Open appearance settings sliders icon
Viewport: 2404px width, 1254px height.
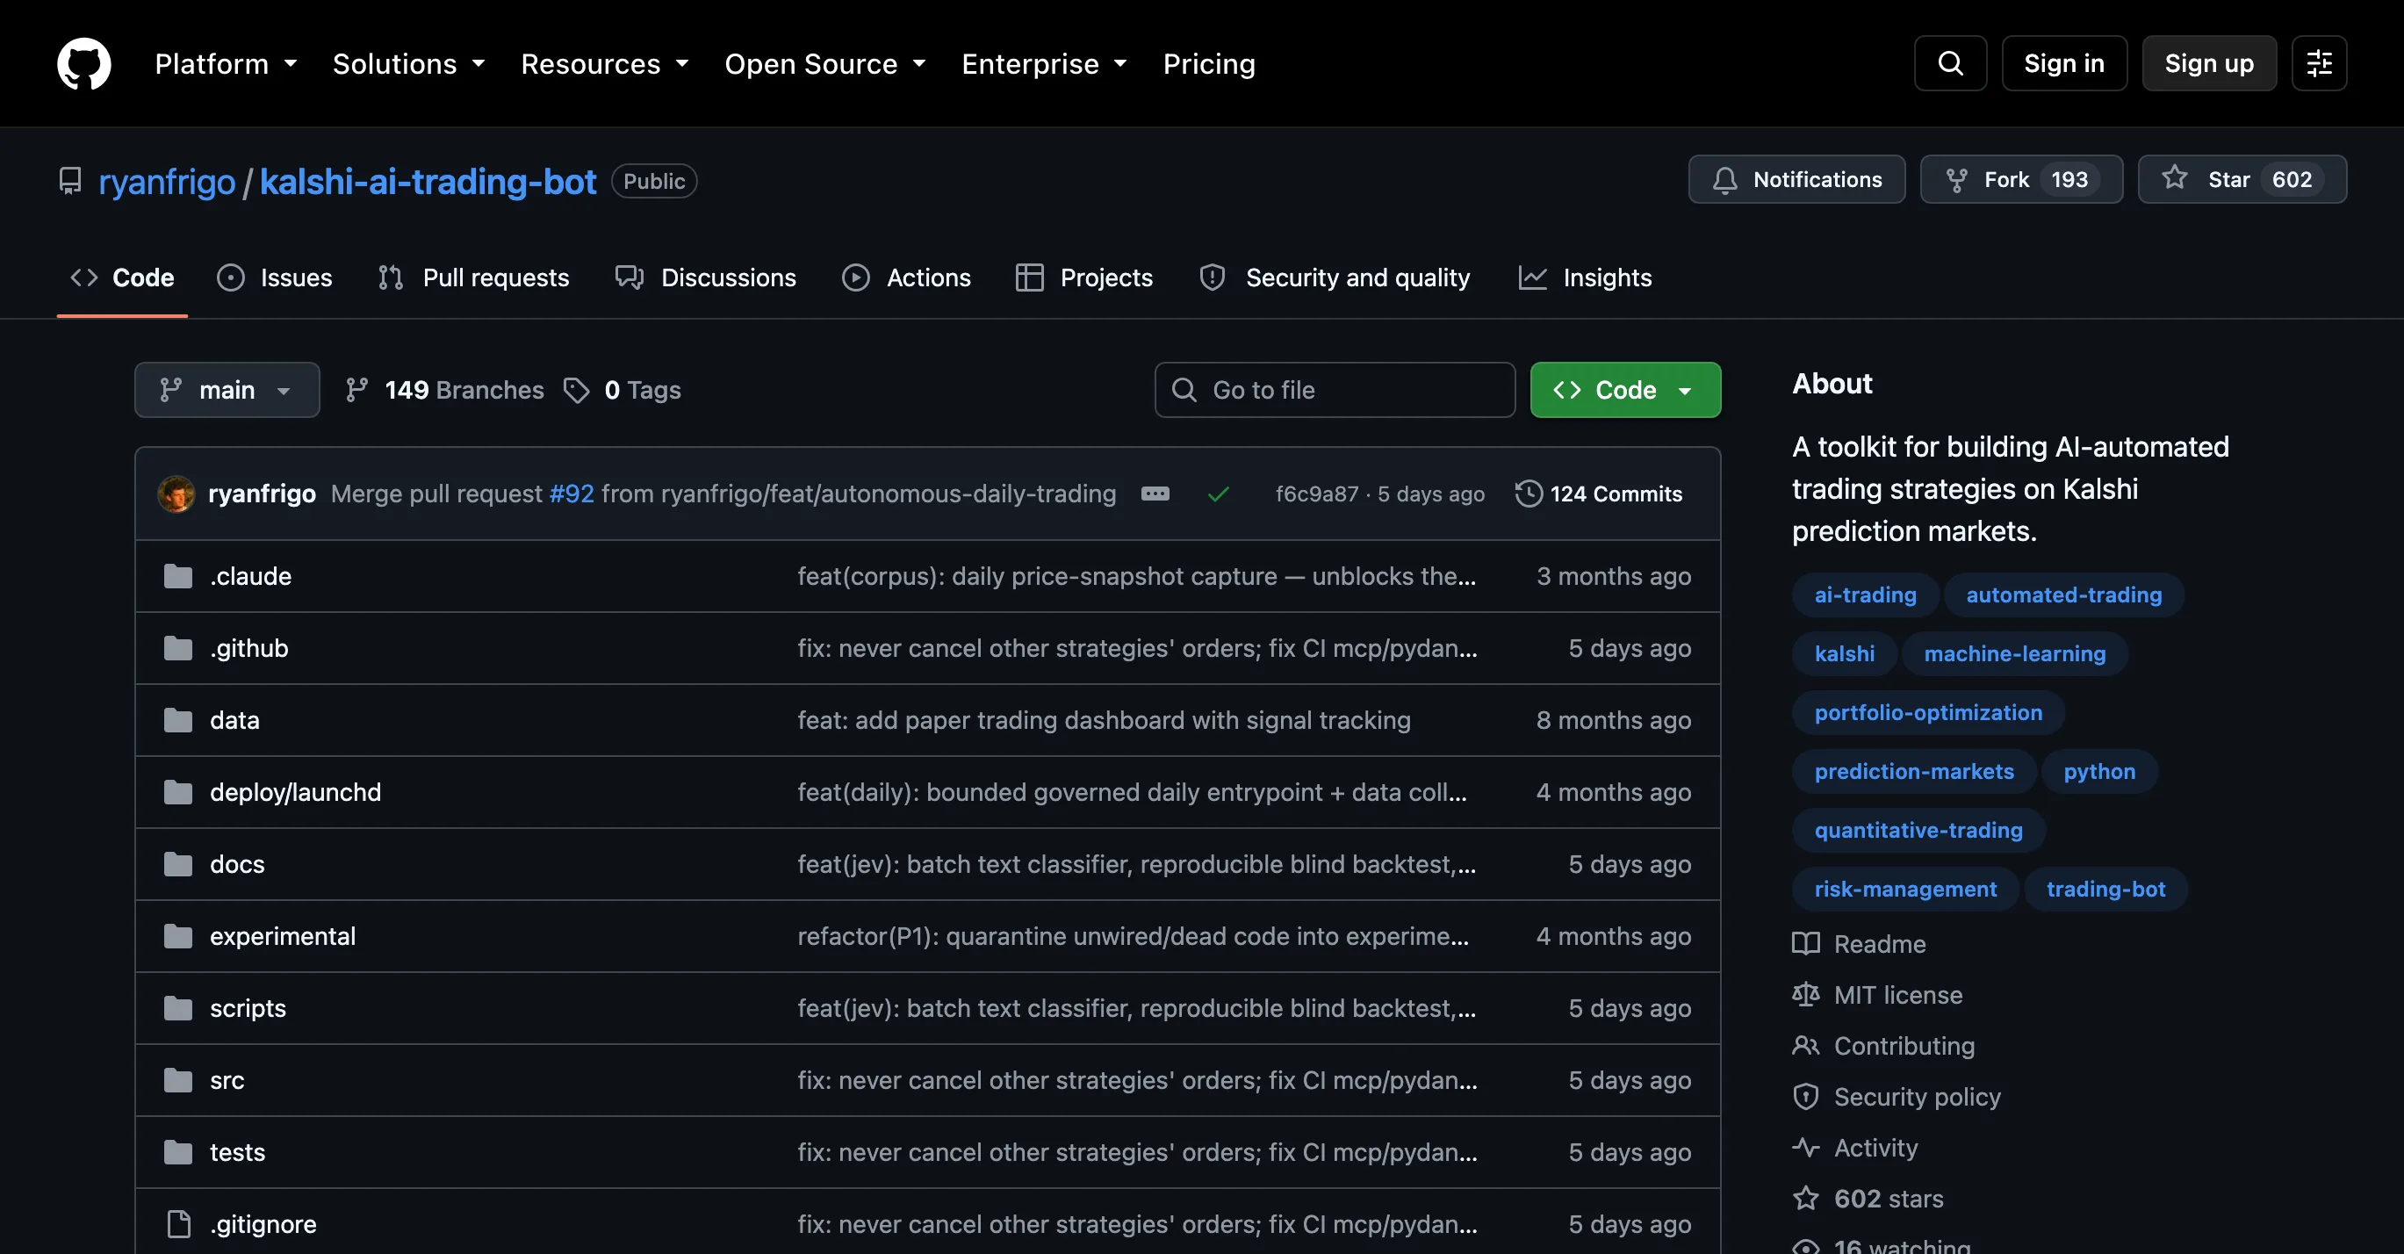point(2319,63)
